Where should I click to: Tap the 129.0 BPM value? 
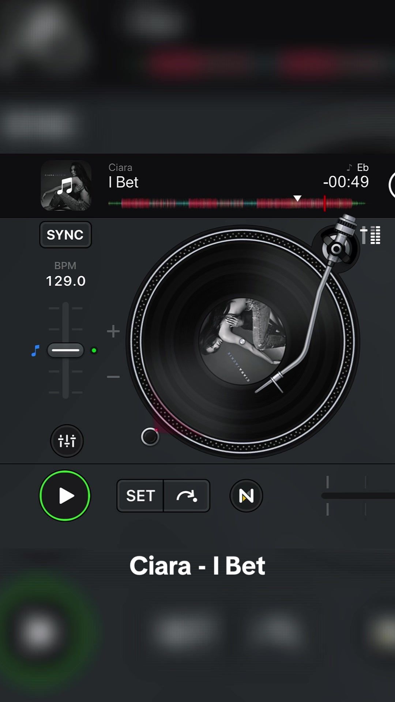coord(65,281)
